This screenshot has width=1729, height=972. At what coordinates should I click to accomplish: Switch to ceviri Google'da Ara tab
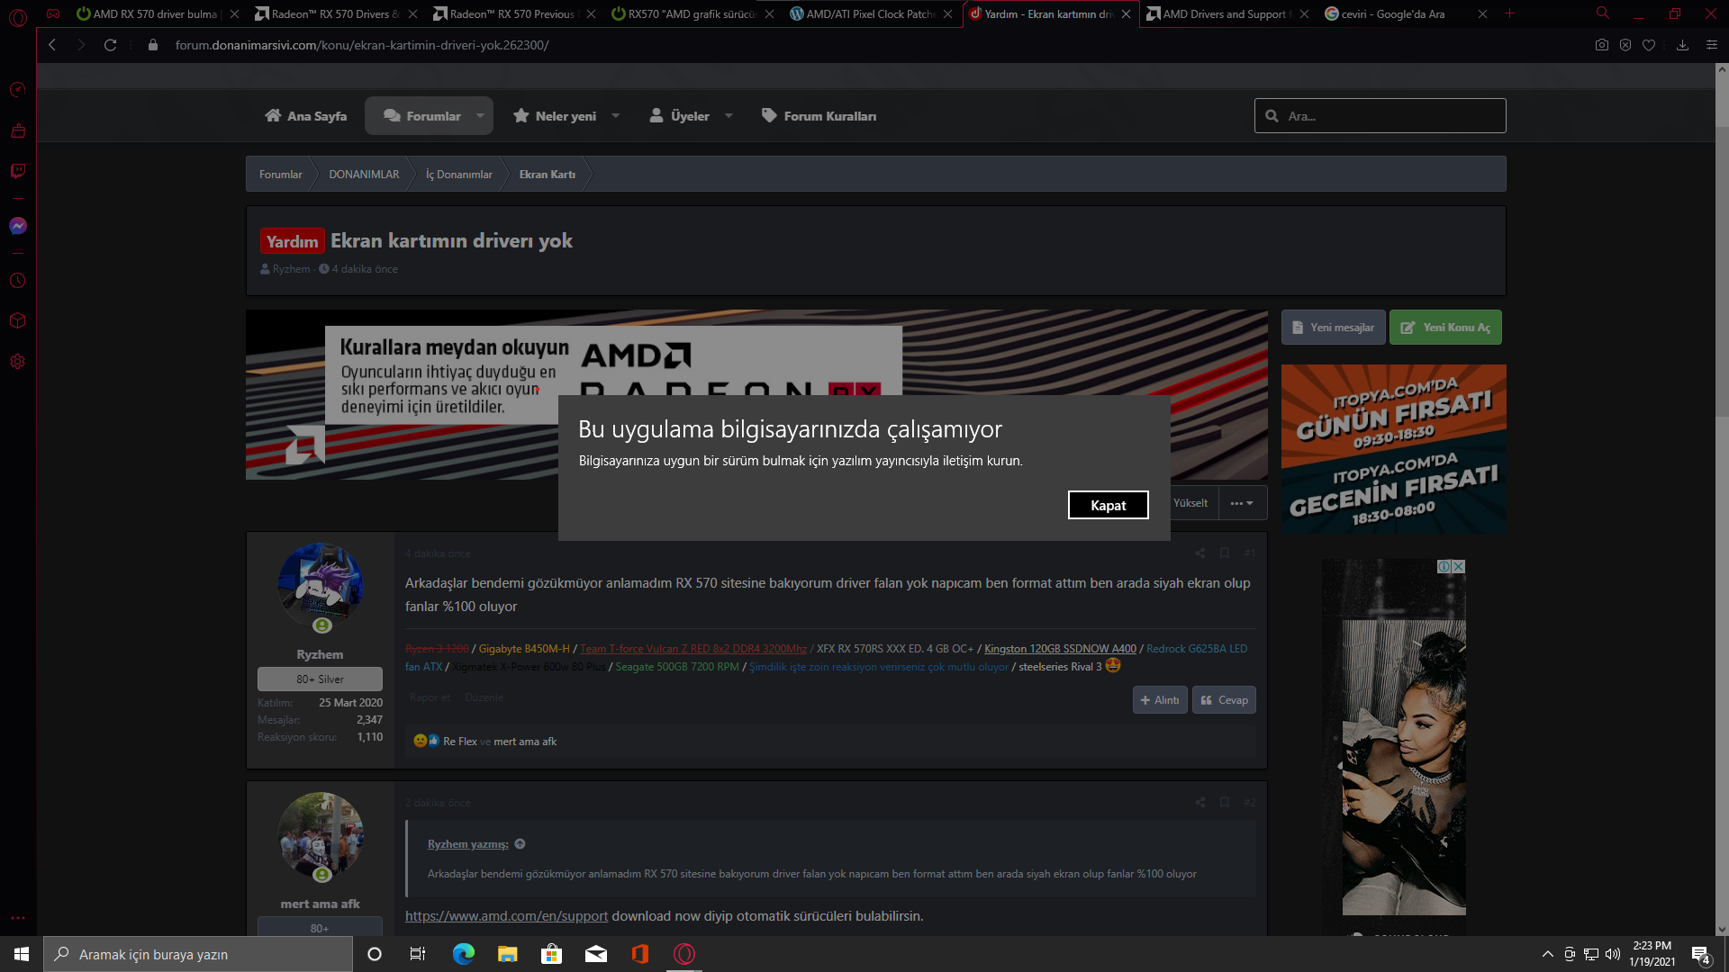coord(1396,14)
